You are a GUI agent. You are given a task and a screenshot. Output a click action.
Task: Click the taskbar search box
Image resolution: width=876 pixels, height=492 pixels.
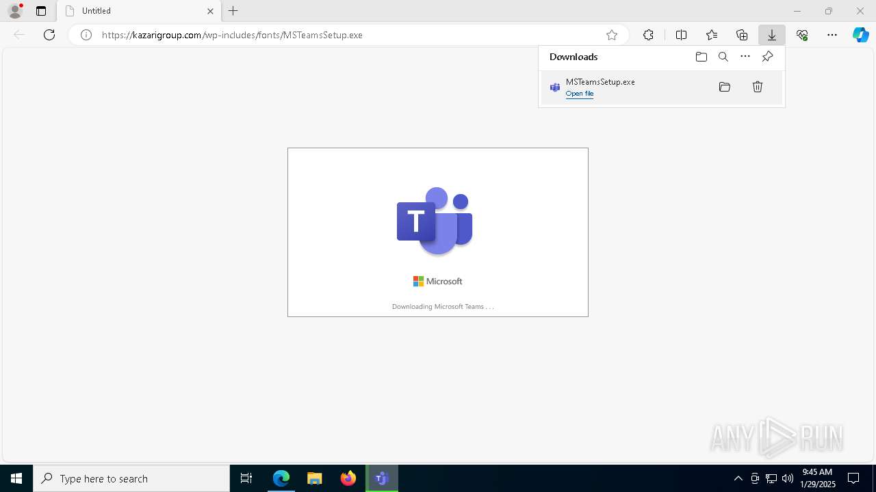(131, 478)
